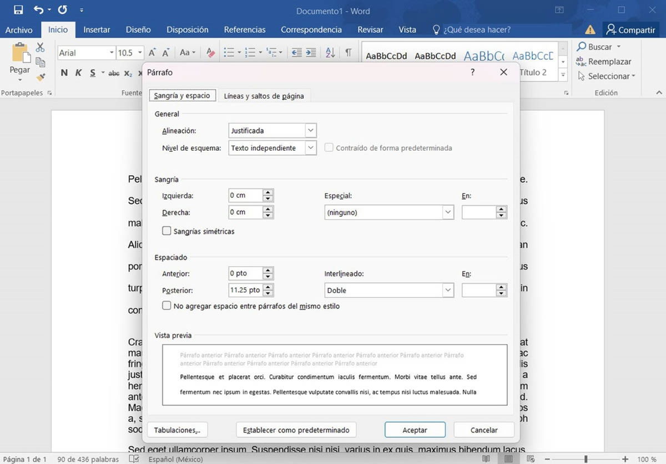Open the Reemplazar tool
Image resolution: width=666 pixels, height=464 pixels.
pyautogui.click(x=609, y=62)
